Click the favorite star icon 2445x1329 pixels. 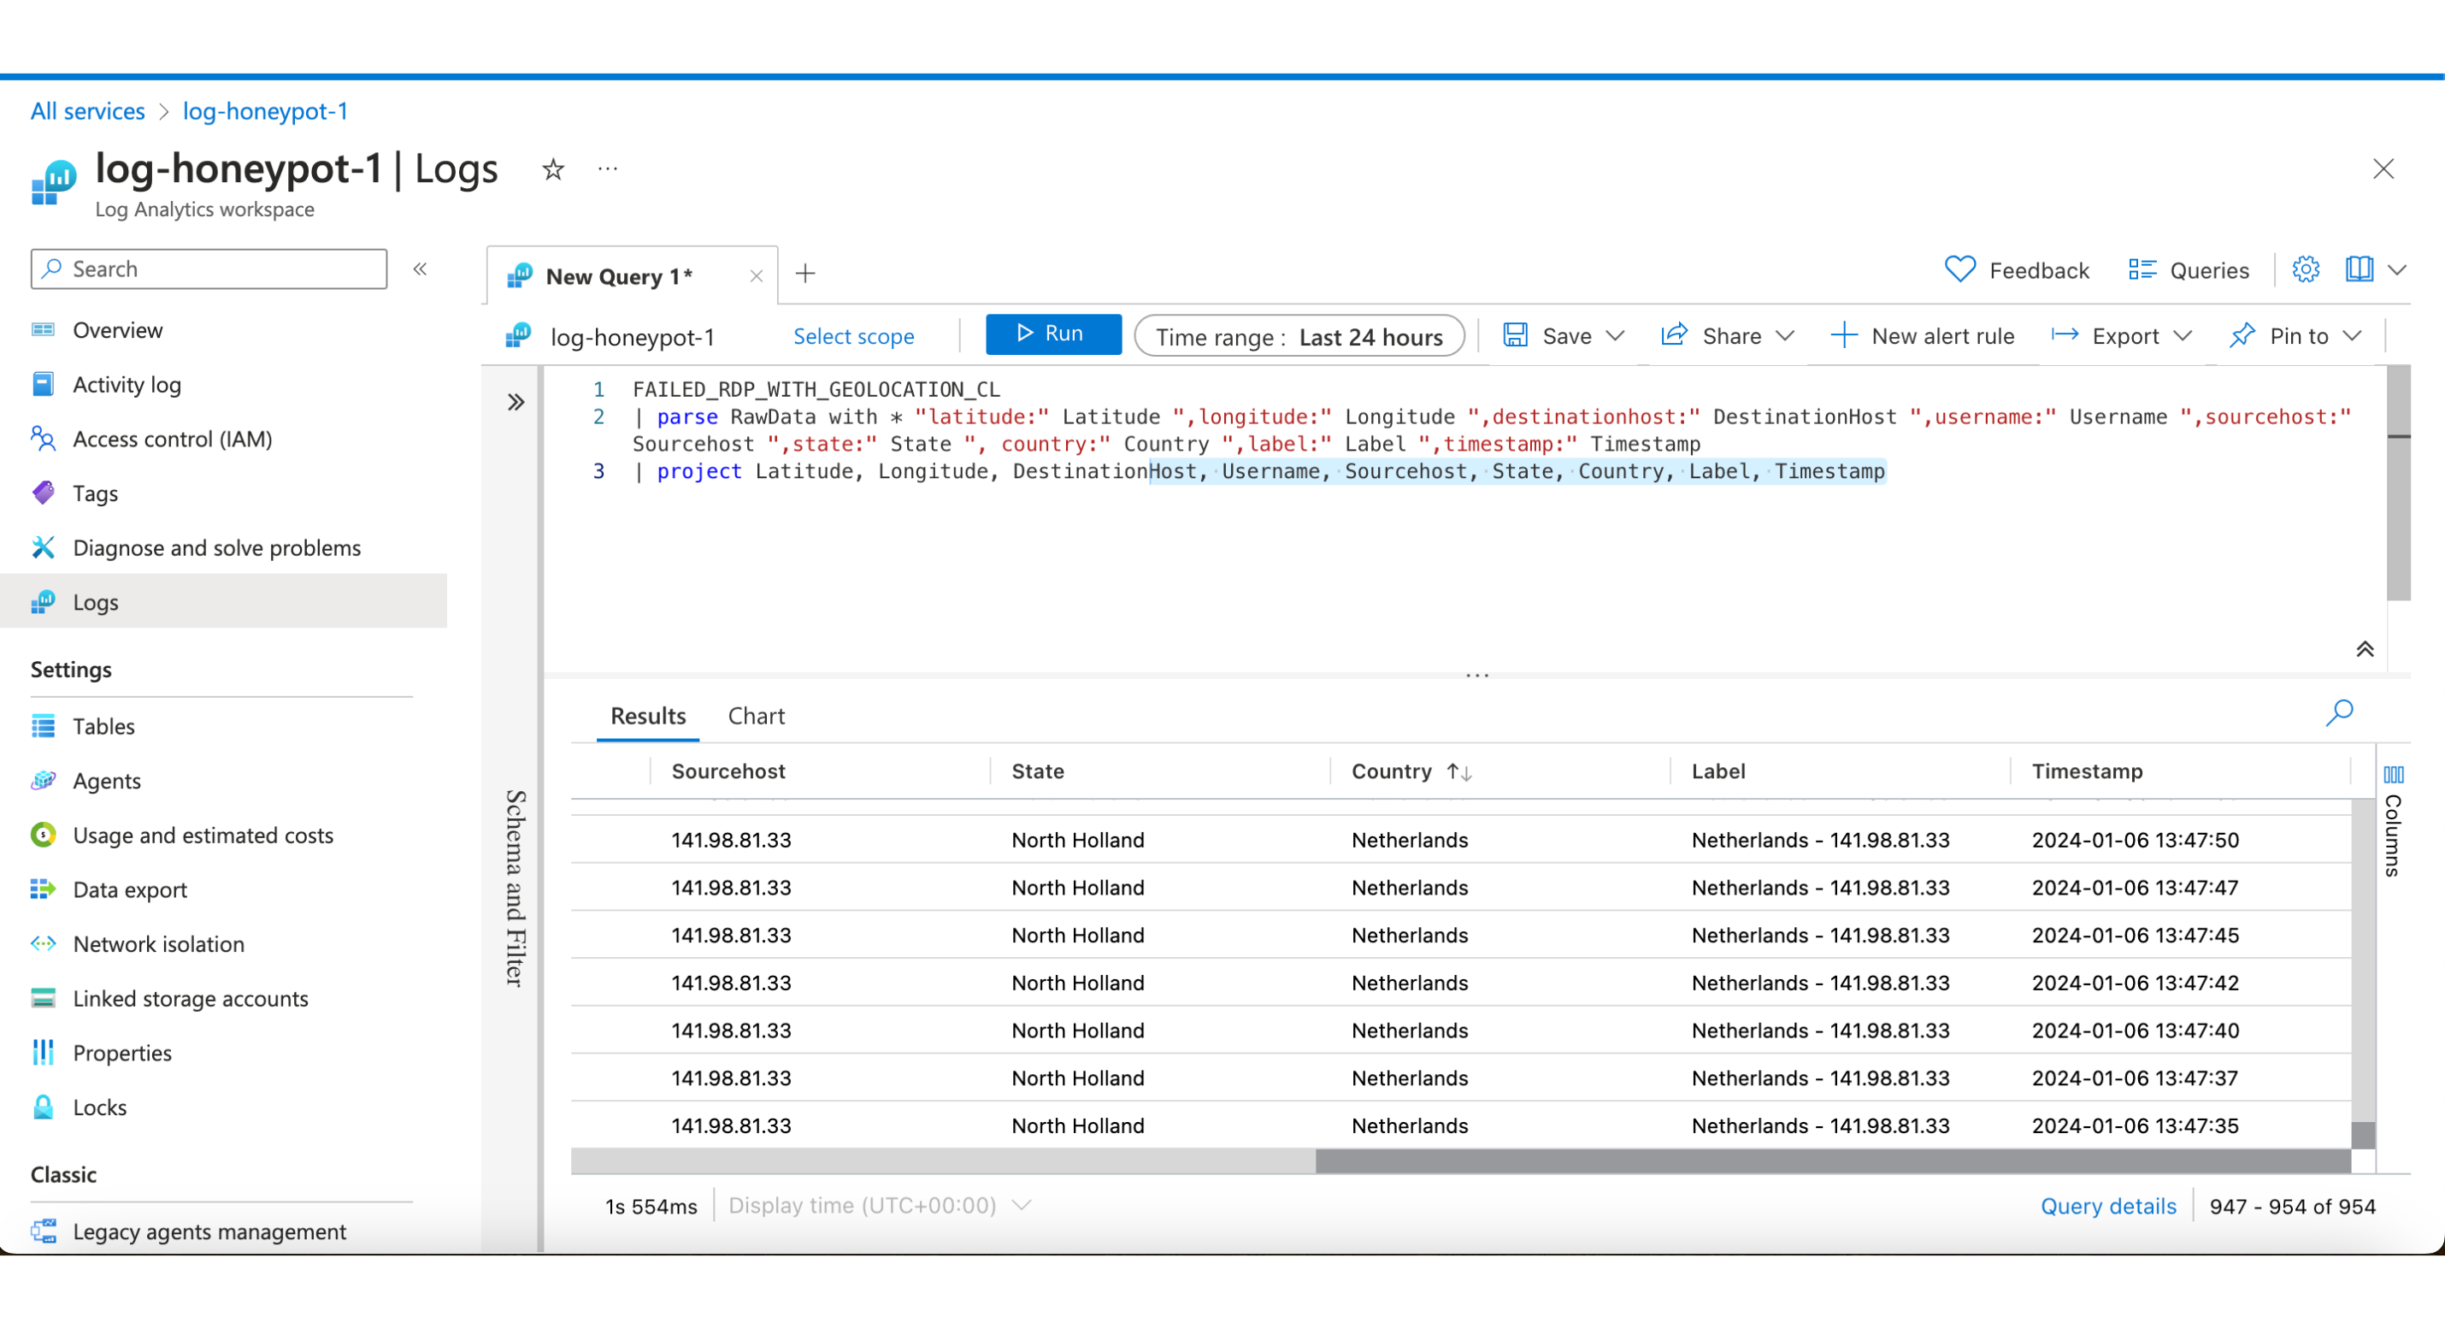click(x=553, y=170)
